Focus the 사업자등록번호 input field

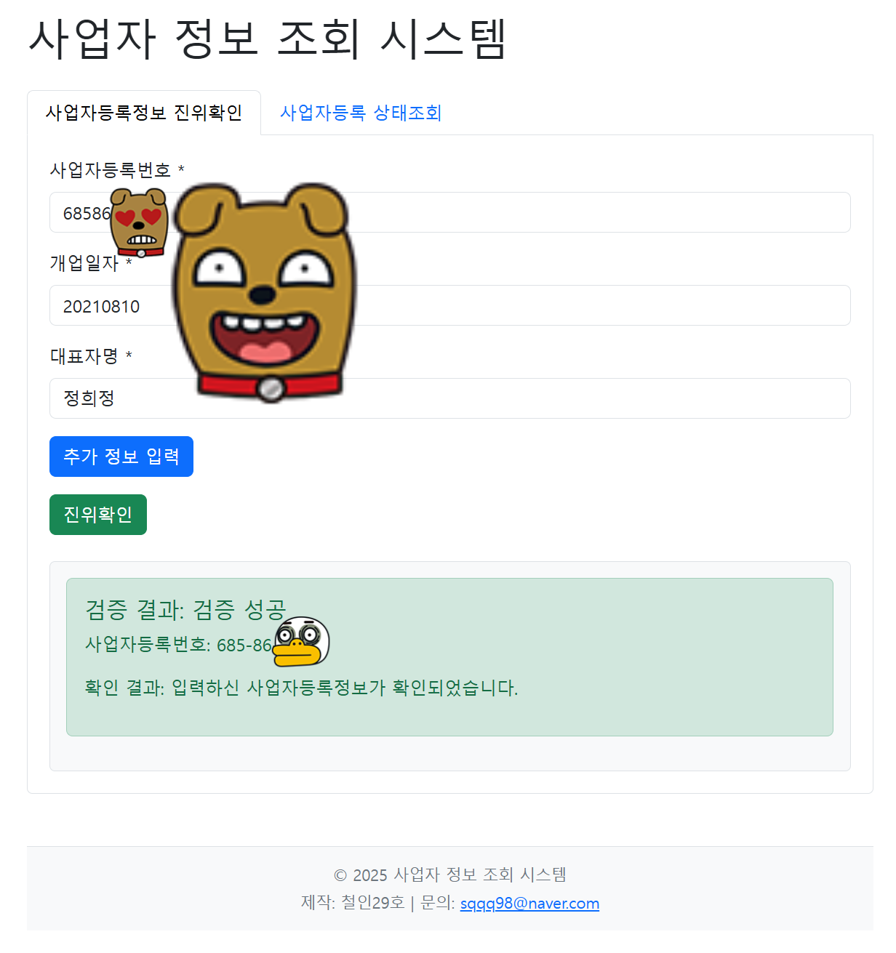coord(449,212)
